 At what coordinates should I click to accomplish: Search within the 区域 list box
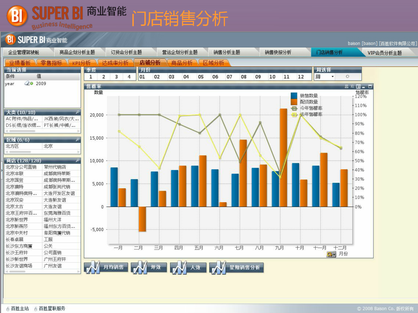pyautogui.click(x=77, y=140)
